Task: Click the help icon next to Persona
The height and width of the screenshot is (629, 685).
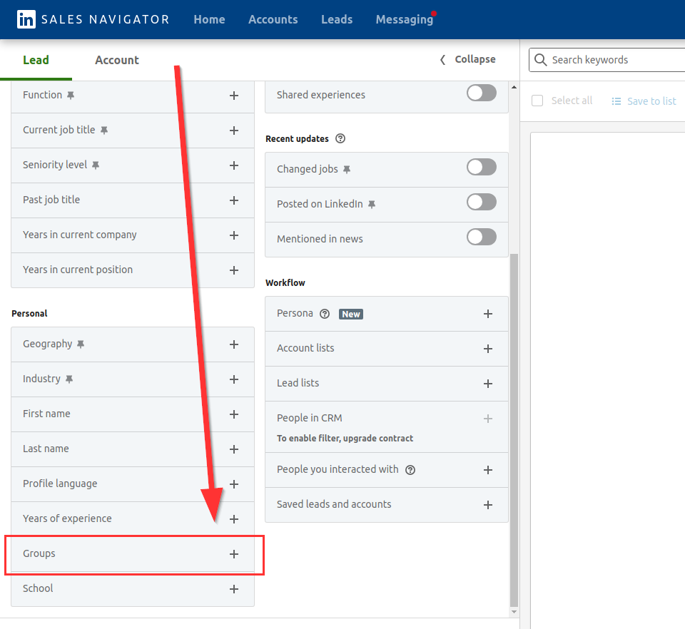Action: point(325,313)
